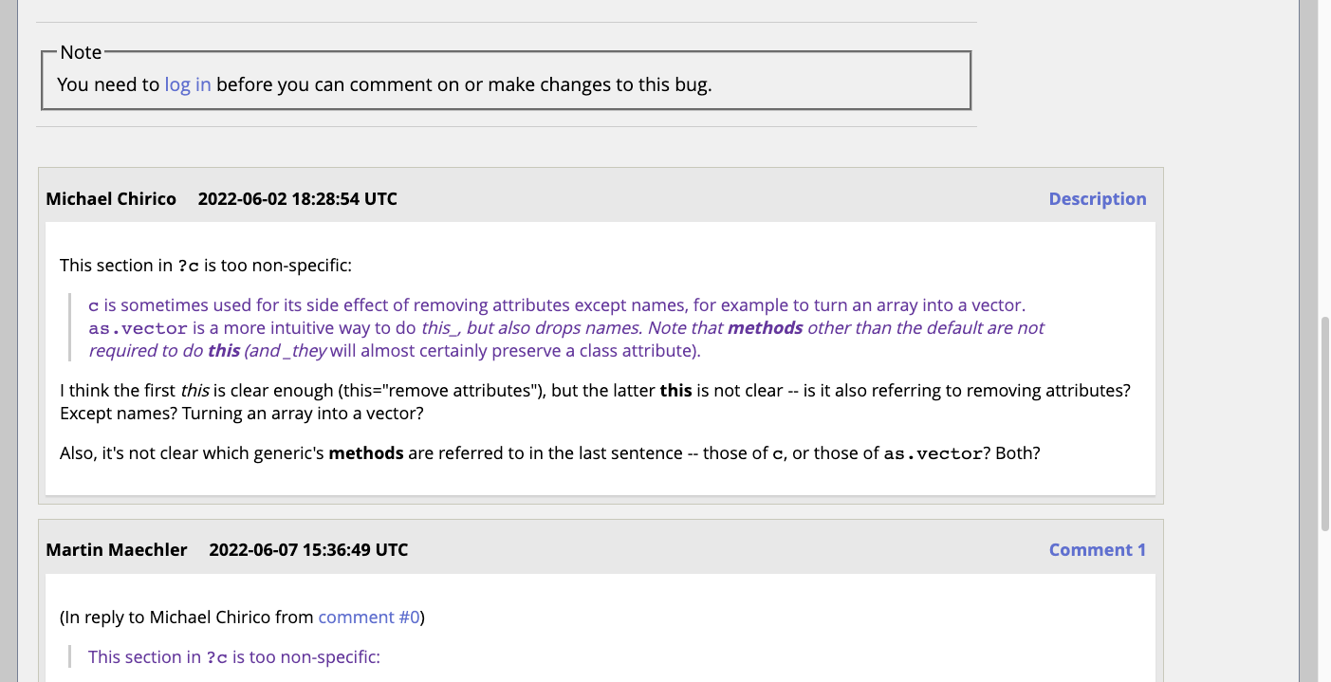Click author name Martin Maechler in header
Screen dimensions: 1331x682
pyautogui.click(x=117, y=550)
